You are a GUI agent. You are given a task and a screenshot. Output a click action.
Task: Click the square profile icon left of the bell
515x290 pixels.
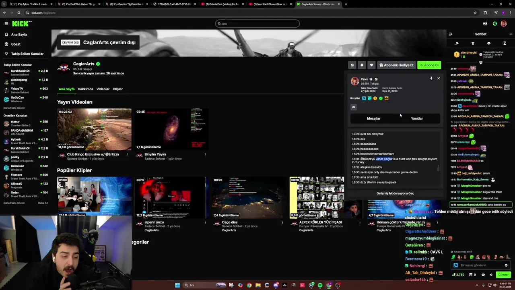tap(352, 65)
